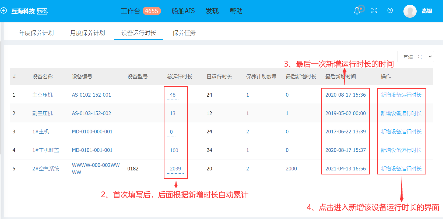The image size is (443, 219).
Task: Click the username 高银
Action: click(x=427, y=11)
